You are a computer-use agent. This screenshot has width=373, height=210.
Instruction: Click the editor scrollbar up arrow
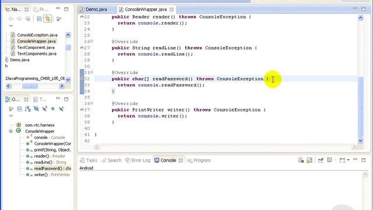pyautogui.click(x=360, y=17)
